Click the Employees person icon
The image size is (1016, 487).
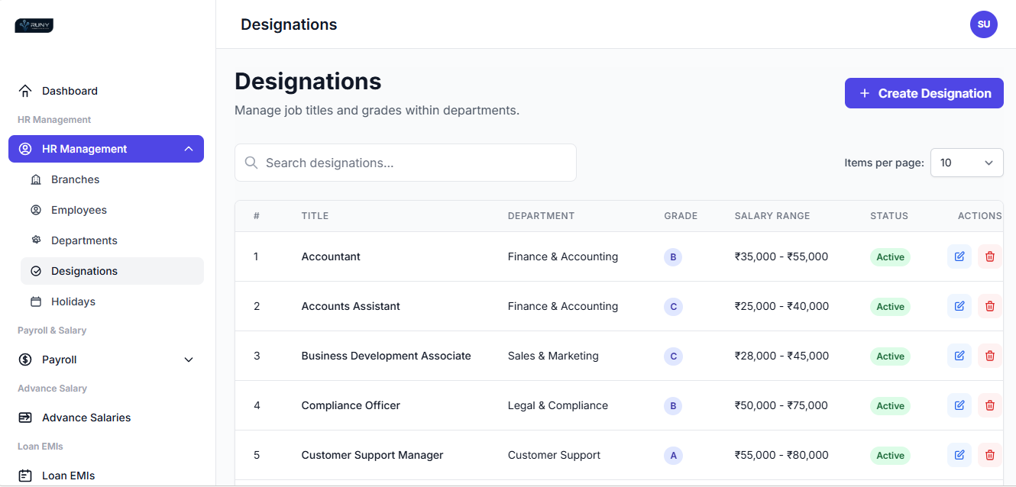click(x=36, y=210)
